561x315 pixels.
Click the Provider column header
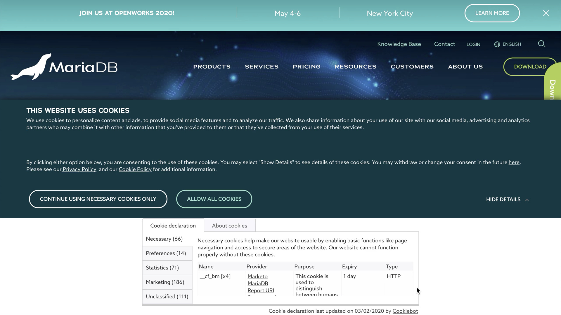point(257,267)
